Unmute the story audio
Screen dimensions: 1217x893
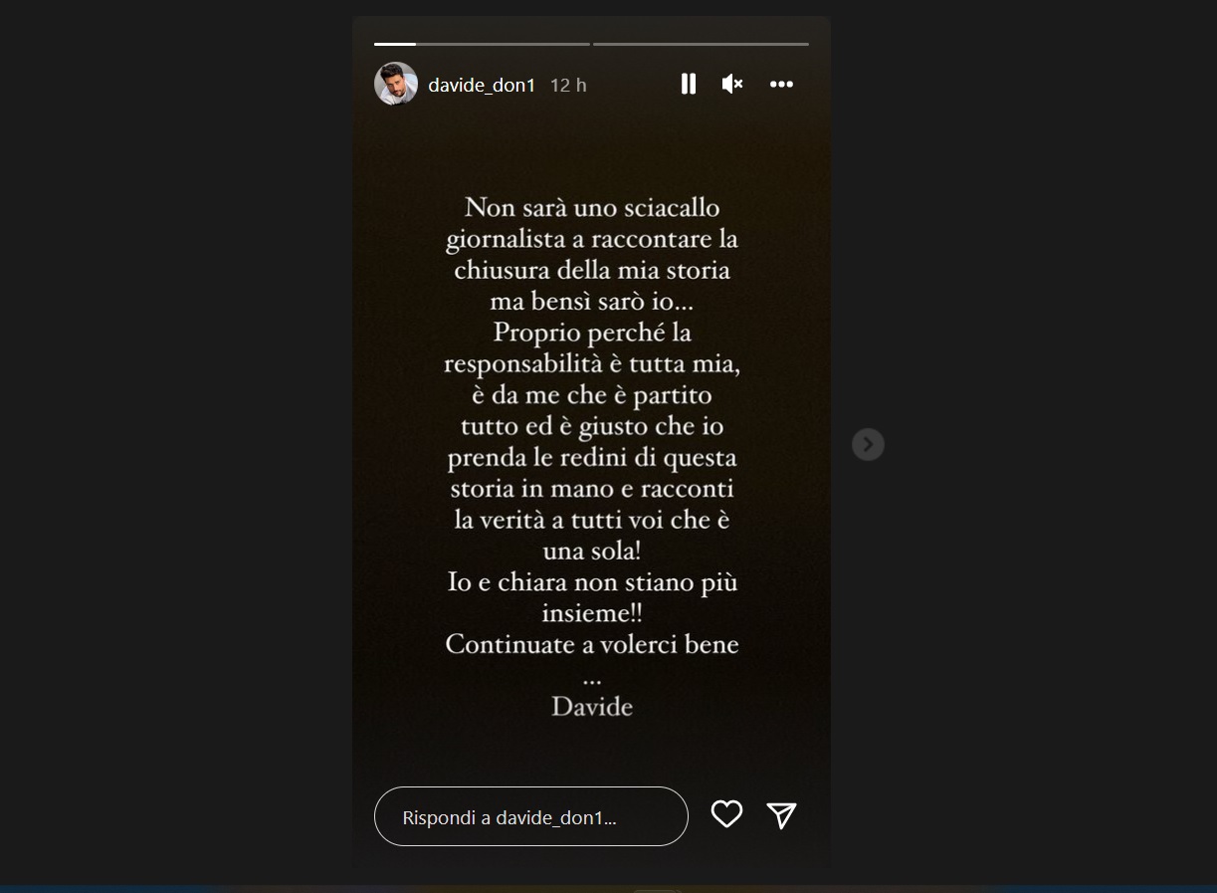click(x=732, y=85)
